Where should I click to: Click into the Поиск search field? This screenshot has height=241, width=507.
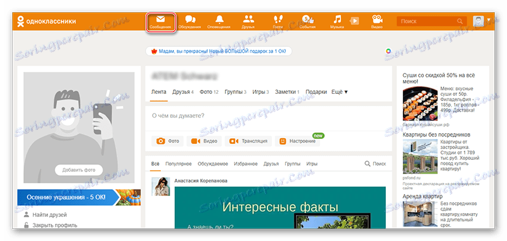click(432, 22)
